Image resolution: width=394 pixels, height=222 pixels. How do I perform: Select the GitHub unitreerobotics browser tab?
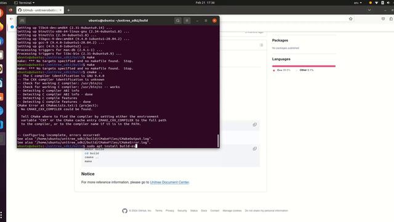click(x=40, y=10)
